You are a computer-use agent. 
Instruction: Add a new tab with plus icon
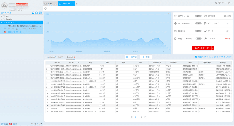tap(77, 4)
